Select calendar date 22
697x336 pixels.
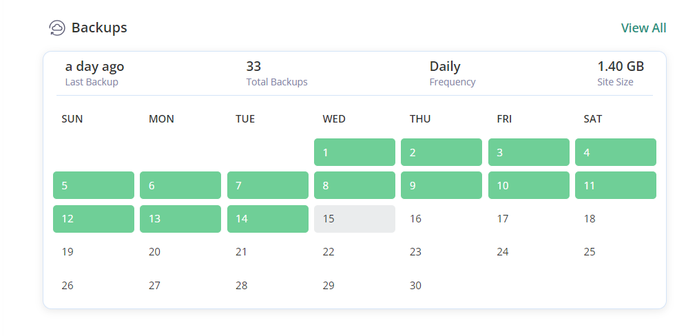pos(329,252)
